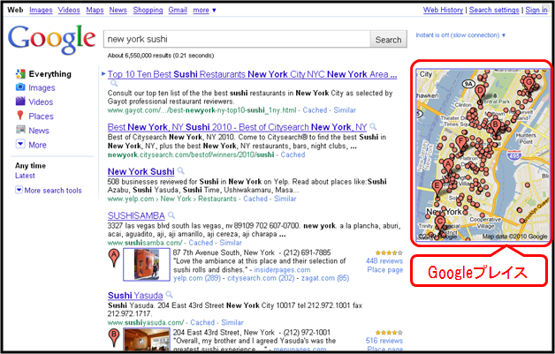The height and width of the screenshot is (354, 555).
Task: Open Gmail from the top navigation
Action: click(x=178, y=10)
